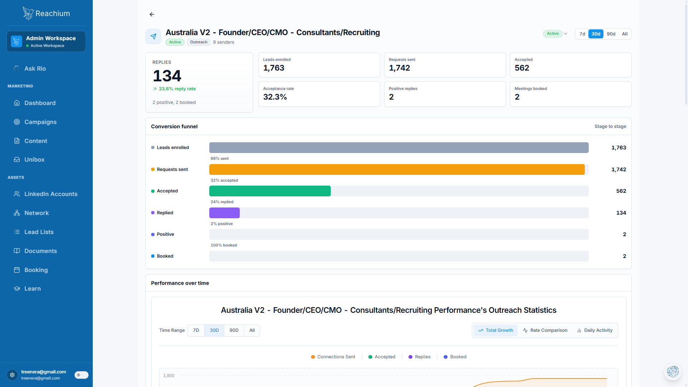Select the 90d range at top right

click(611, 34)
